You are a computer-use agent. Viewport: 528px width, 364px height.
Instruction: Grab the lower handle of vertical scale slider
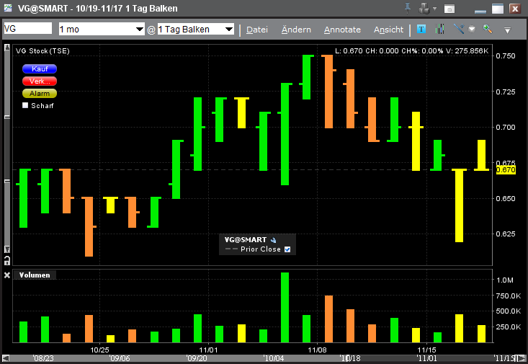(x=7, y=182)
